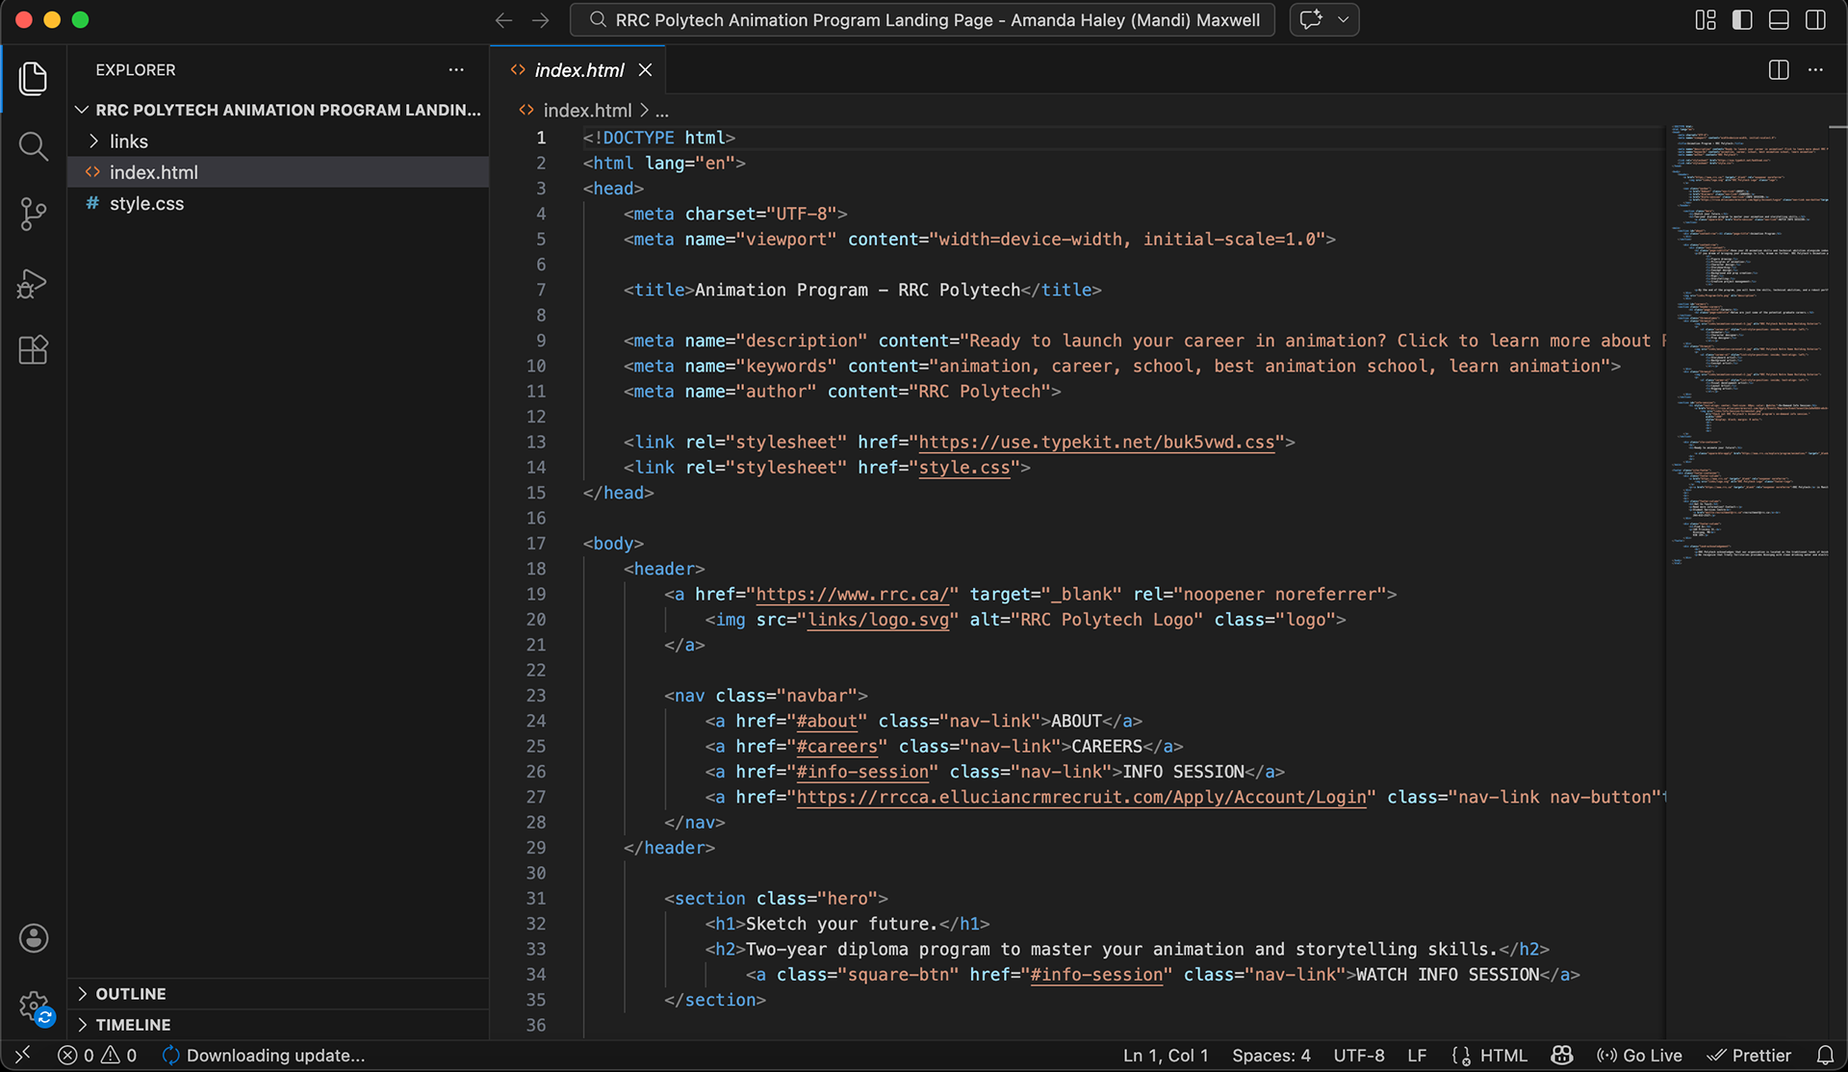Change language mode from HTML

[x=1503, y=1056]
